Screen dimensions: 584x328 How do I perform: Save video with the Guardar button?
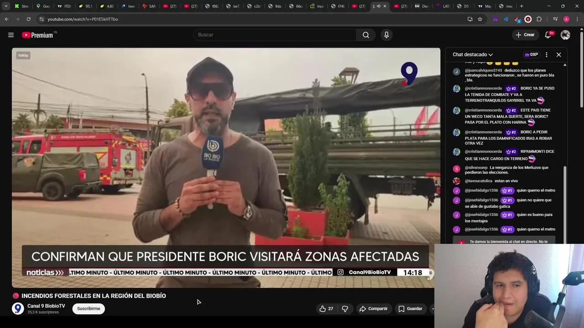[410, 309]
